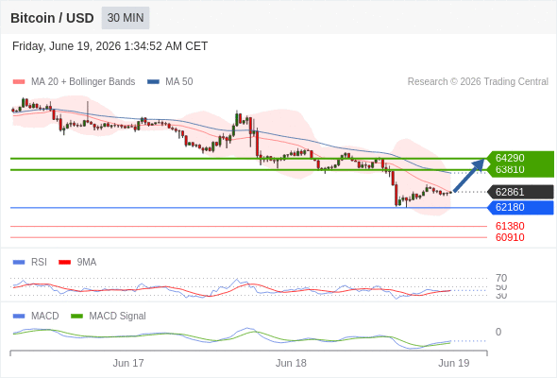Click the date and time stamp text
Viewport: 557px width, 378px height.
tap(110, 46)
